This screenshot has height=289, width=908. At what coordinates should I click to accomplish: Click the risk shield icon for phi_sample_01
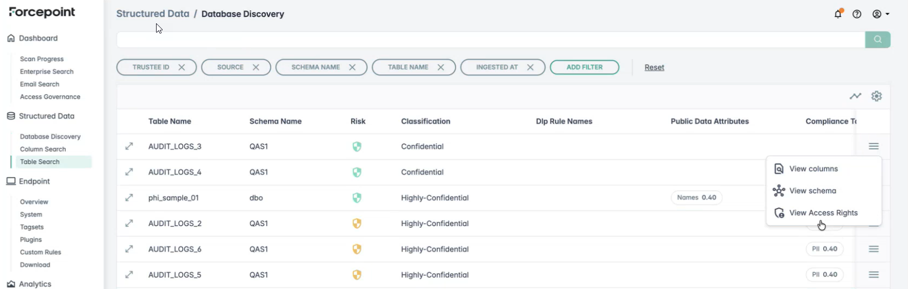(x=357, y=198)
